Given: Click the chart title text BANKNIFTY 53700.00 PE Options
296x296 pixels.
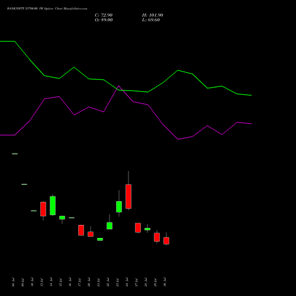Looking at the screenshot, I should [x=30, y=9].
